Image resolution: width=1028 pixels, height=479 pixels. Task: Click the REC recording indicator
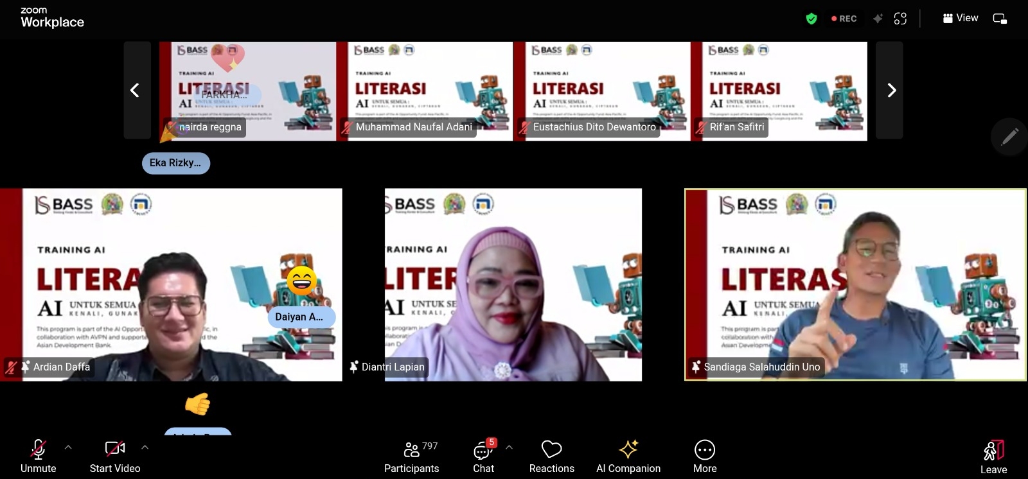point(844,19)
